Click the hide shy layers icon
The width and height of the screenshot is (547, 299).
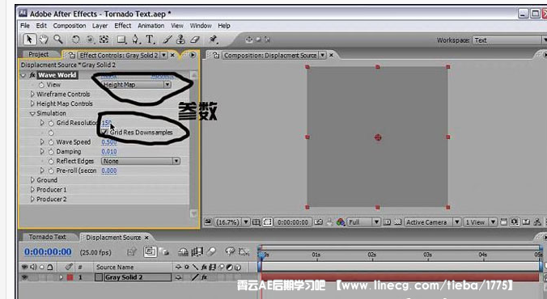[x=184, y=251]
